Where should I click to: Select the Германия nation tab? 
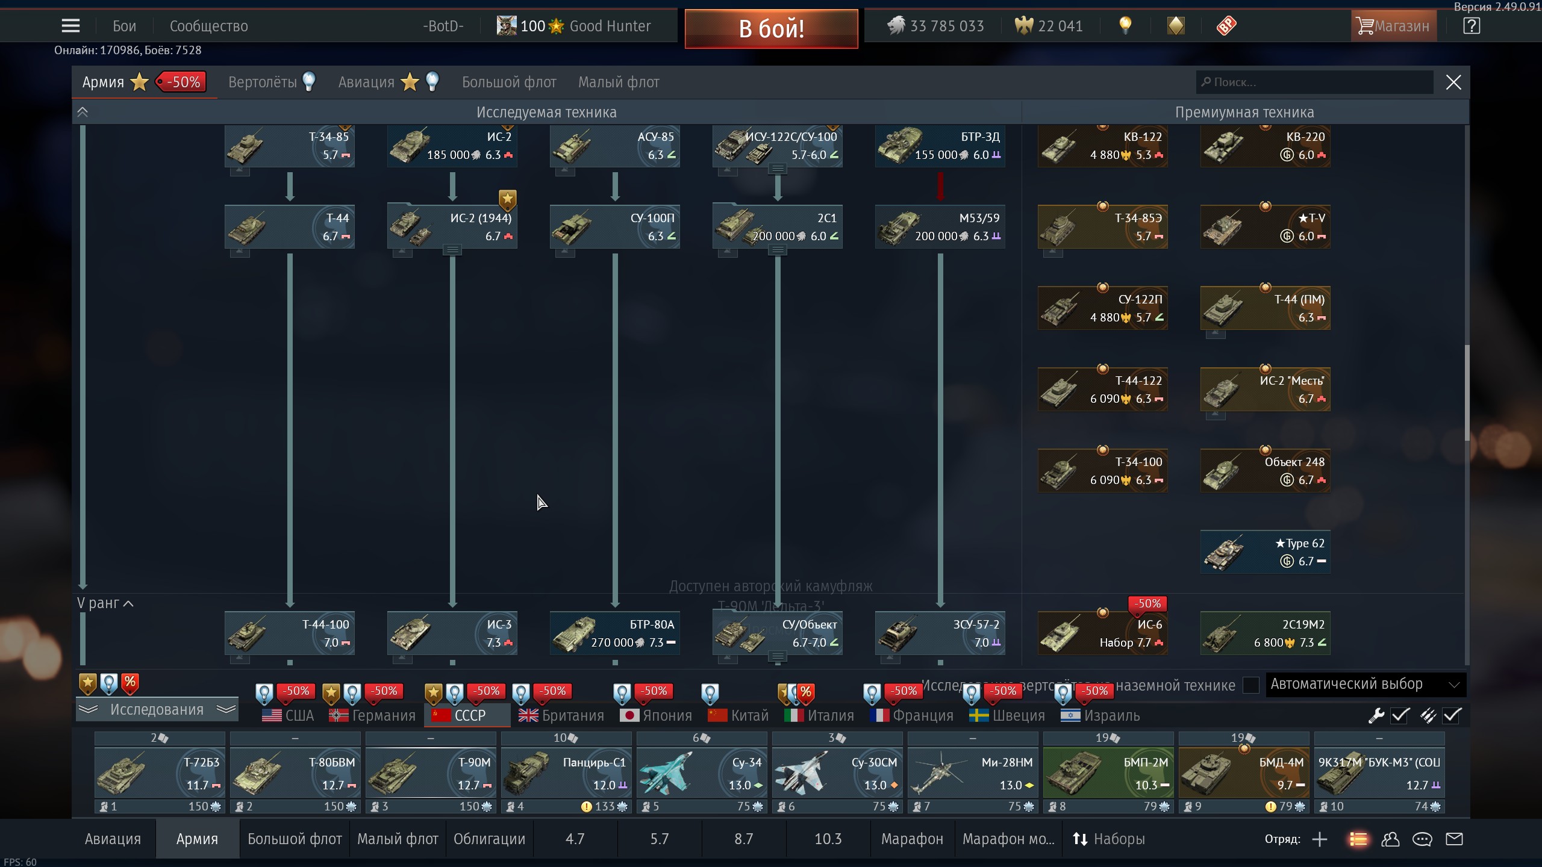point(373,715)
